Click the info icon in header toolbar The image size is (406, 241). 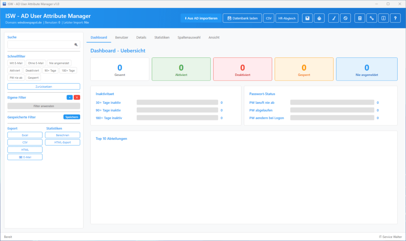pyautogui.click(x=383, y=18)
